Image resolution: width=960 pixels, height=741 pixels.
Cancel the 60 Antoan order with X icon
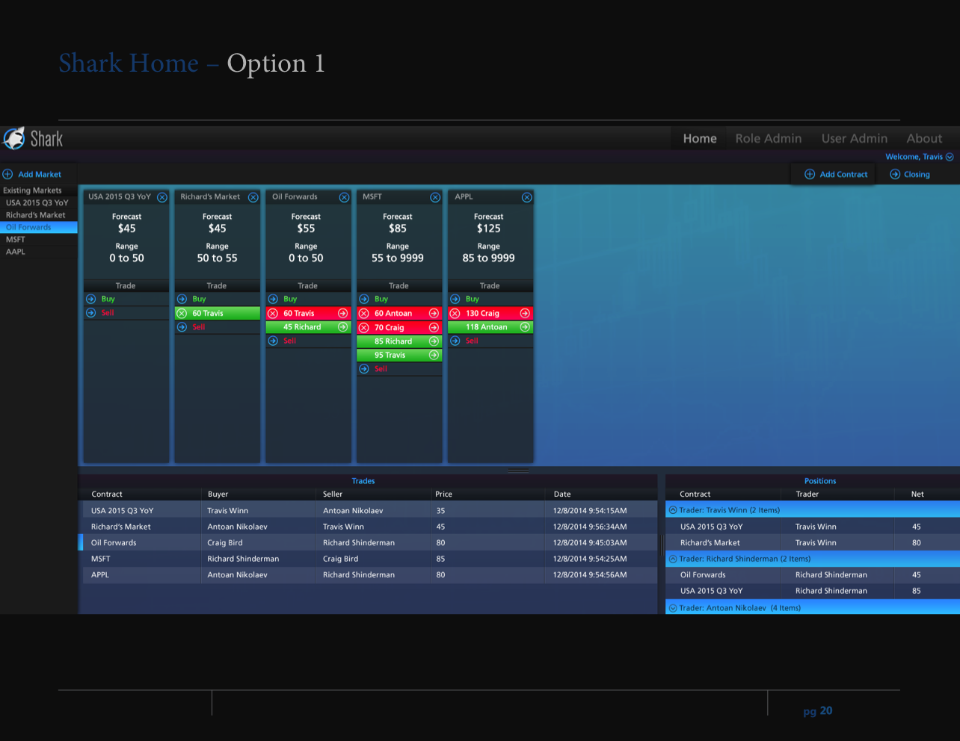pos(364,314)
